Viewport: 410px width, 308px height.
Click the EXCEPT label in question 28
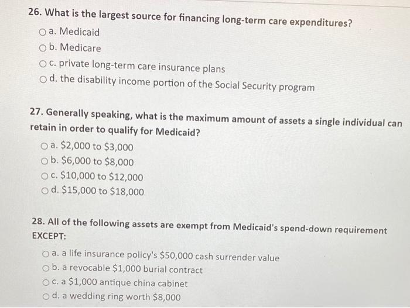click(49, 236)
